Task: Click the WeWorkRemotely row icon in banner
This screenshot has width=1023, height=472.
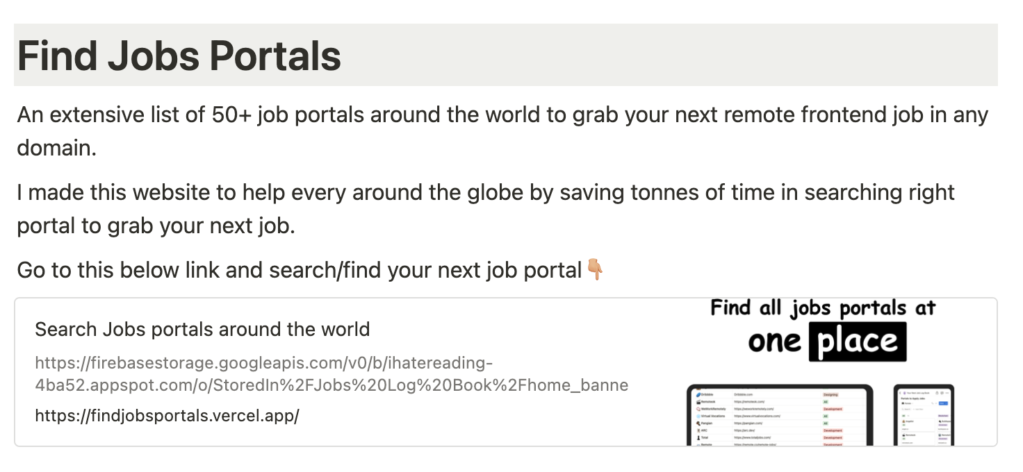Action: 700,409
